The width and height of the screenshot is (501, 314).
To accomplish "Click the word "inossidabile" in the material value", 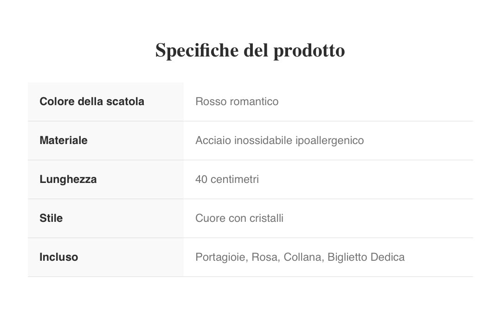I will [x=263, y=140].
